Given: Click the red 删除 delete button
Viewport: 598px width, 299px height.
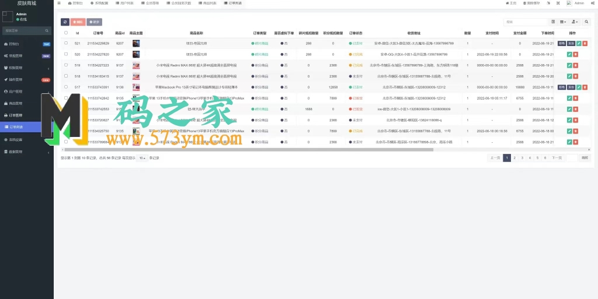Looking at the screenshot, I should coord(78,22).
